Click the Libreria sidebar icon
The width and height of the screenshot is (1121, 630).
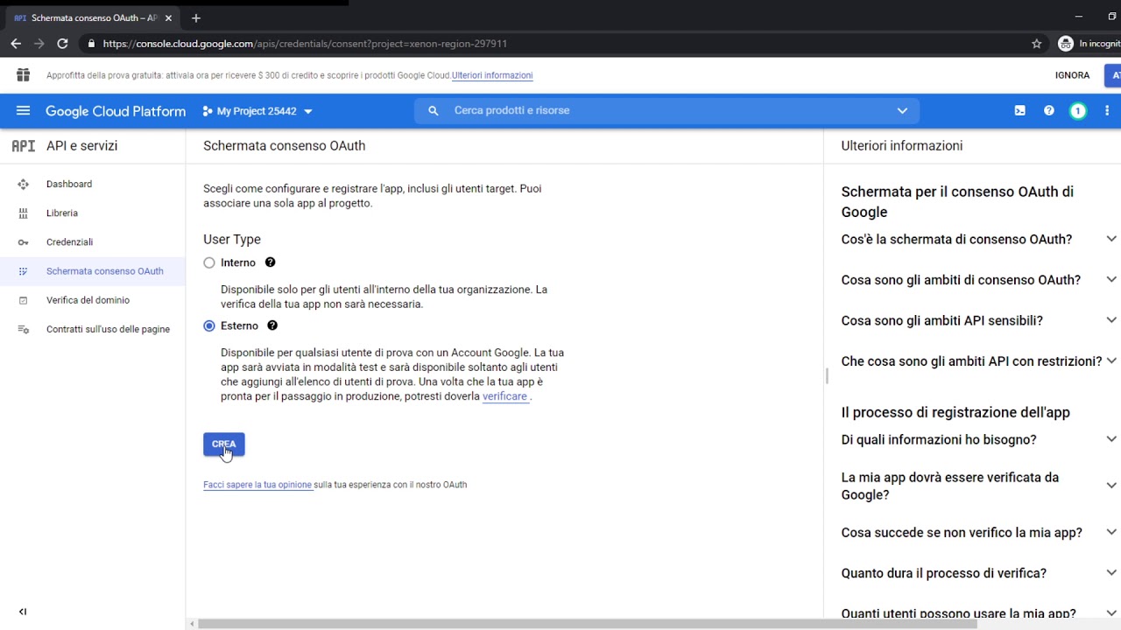click(x=23, y=213)
